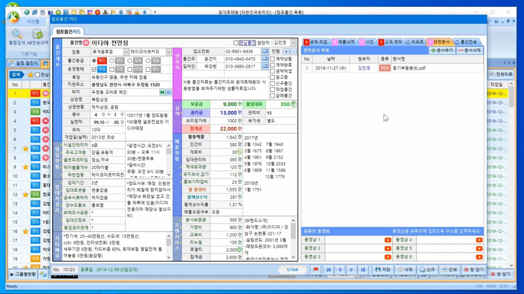
Task: Play YouTube icon for 동영상 1
Action: pos(388,240)
